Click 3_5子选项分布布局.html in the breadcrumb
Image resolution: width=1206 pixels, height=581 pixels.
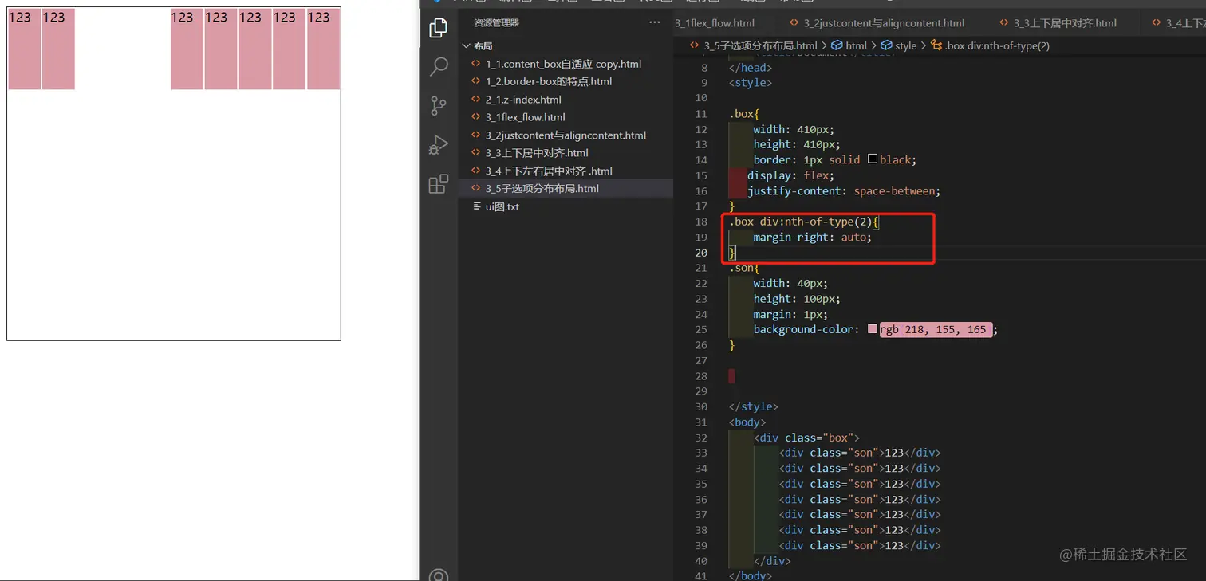point(761,45)
